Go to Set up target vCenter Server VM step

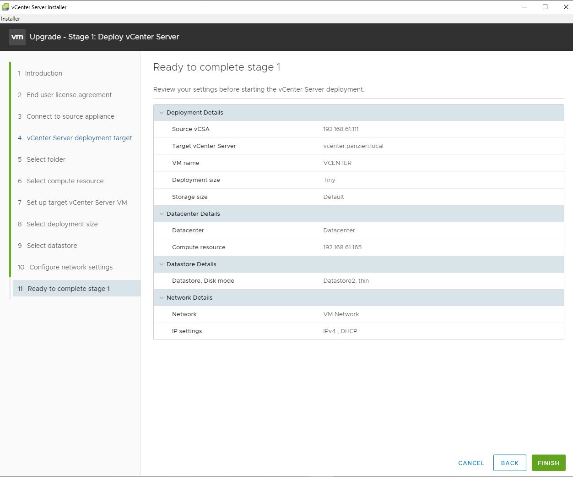pos(72,203)
